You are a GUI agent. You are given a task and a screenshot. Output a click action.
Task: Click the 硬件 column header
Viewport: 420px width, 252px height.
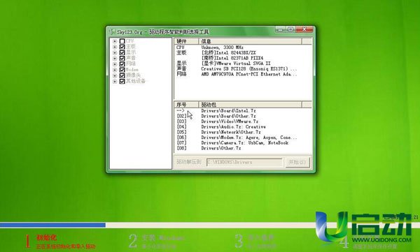click(x=186, y=41)
